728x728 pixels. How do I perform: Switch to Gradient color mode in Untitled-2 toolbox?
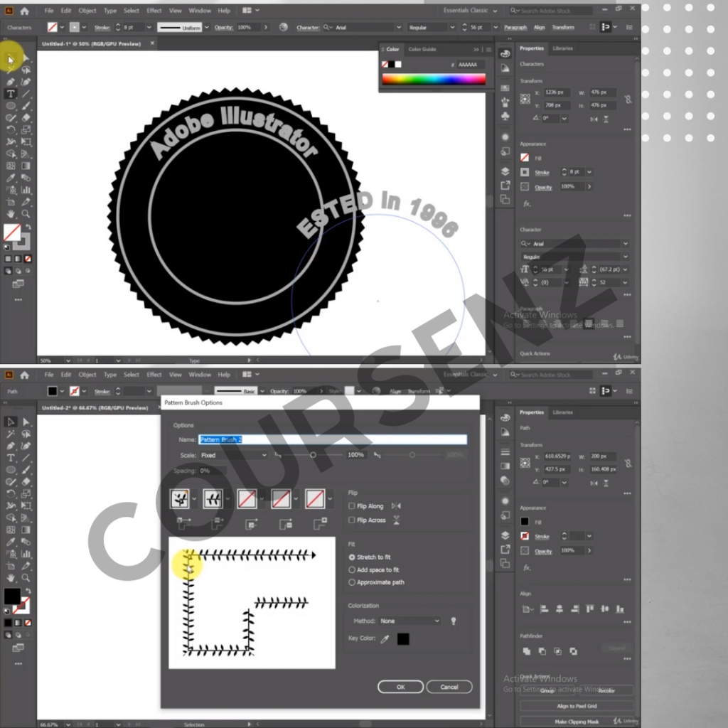[18, 623]
